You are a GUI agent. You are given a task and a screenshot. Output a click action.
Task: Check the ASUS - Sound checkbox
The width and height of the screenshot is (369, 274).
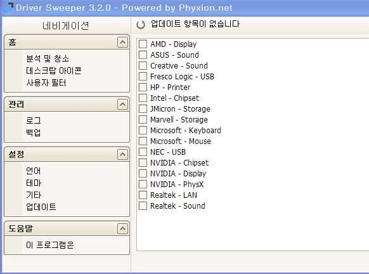coord(143,55)
